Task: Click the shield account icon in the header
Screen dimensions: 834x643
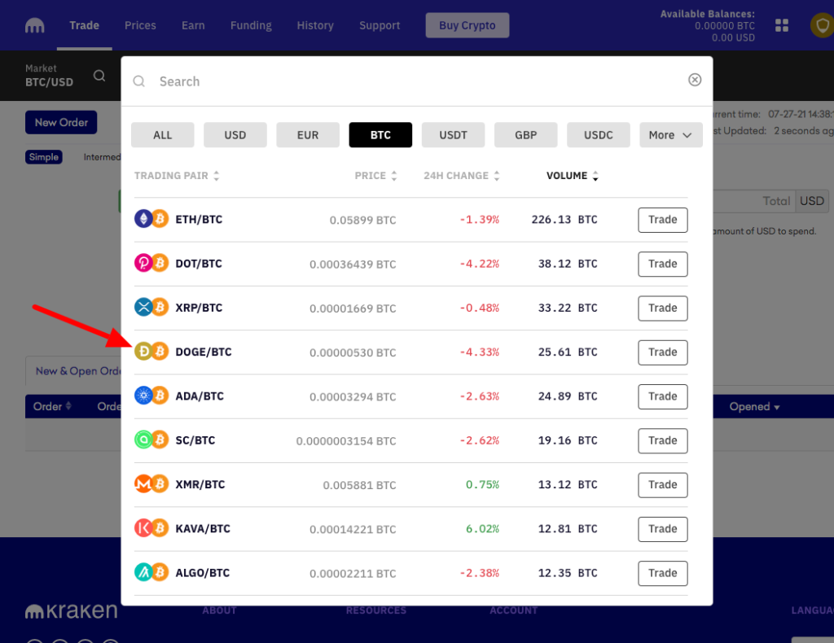Action: point(822,25)
